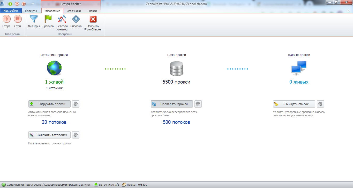Collapse the ribbon with the chevron

pyautogui.click(x=348, y=11)
